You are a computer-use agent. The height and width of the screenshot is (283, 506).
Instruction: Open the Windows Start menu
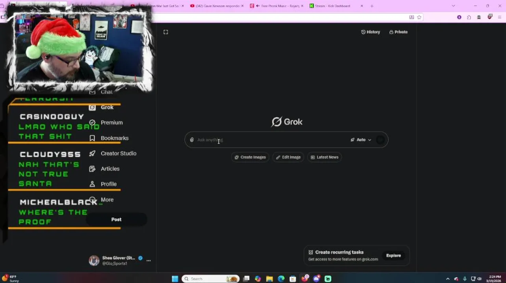point(175,279)
